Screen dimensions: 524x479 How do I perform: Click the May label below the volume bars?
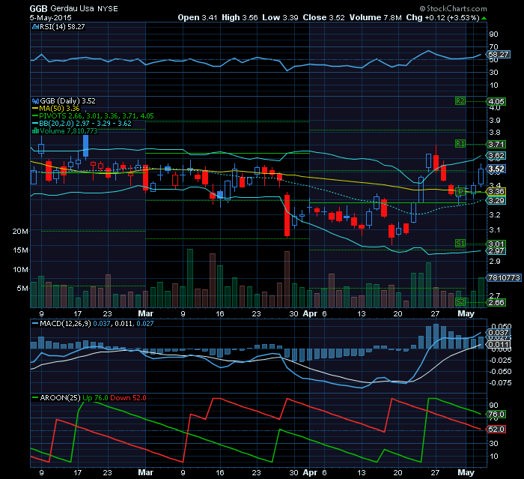click(466, 313)
